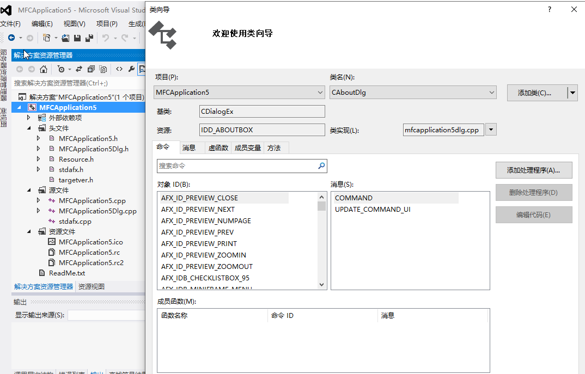Click the MFCApplication5.ico file icon
The image size is (585, 374).
pos(52,242)
